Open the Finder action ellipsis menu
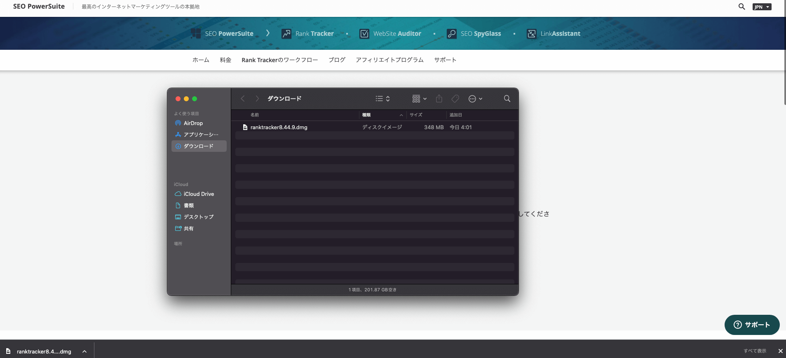Screen dimensions: 786x358 (x=475, y=99)
